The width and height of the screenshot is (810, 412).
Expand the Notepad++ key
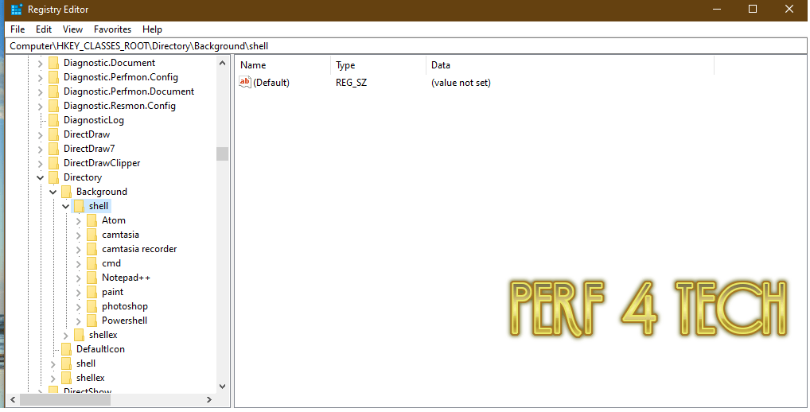[x=79, y=278]
